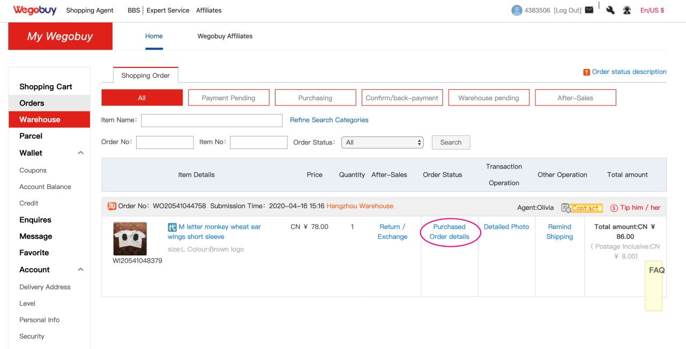This screenshot has height=349, width=686.
Task: Click order number WO20541044758
Action: coord(179,206)
